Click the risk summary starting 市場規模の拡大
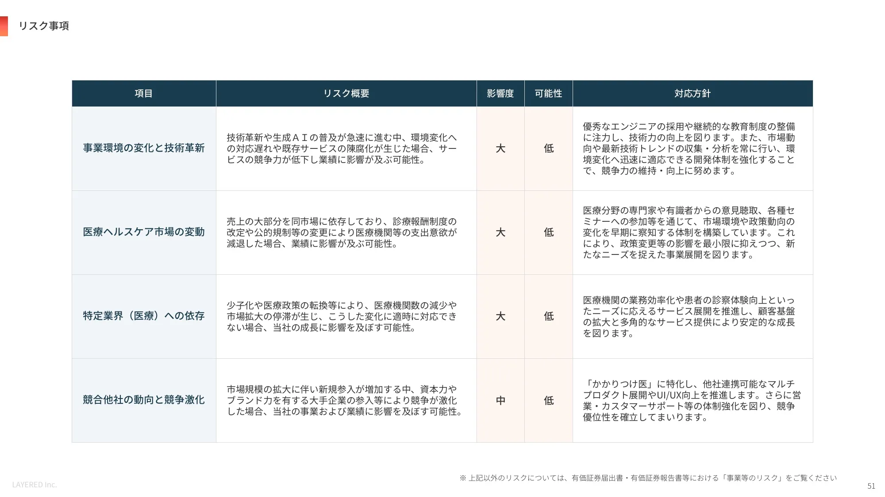The width and height of the screenshot is (885, 497). click(x=345, y=400)
